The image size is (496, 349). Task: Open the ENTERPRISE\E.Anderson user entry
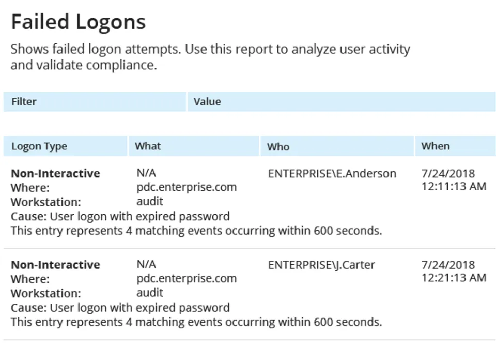tap(332, 174)
